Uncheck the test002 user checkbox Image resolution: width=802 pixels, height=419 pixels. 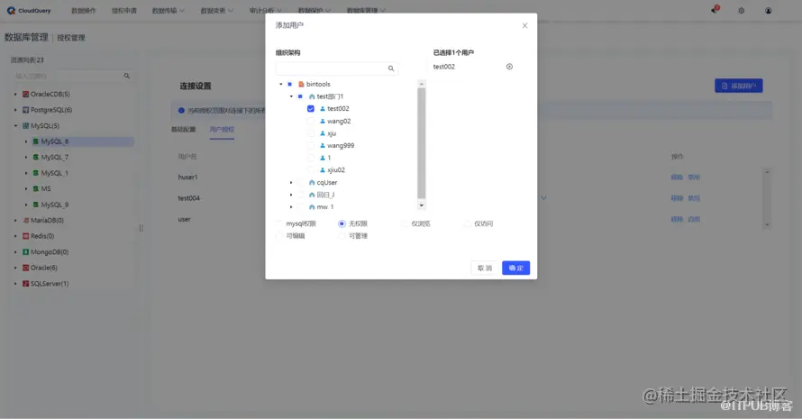pyautogui.click(x=311, y=108)
